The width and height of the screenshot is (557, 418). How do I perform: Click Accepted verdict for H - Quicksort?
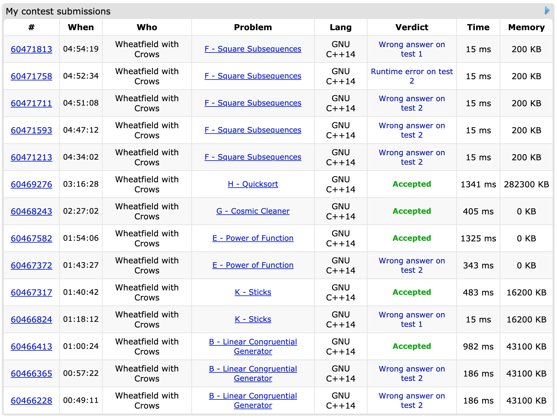point(412,184)
